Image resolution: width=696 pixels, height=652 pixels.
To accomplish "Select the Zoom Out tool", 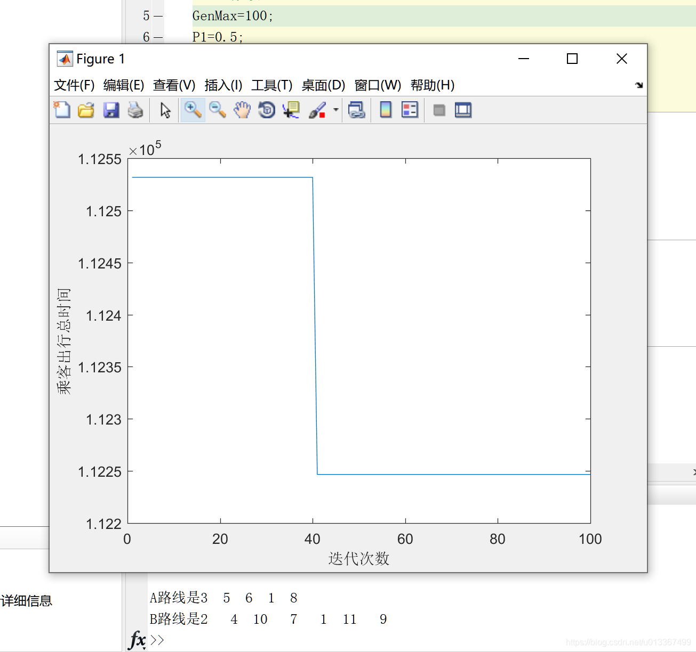I will pyautogui.click(x=217, y=110).
